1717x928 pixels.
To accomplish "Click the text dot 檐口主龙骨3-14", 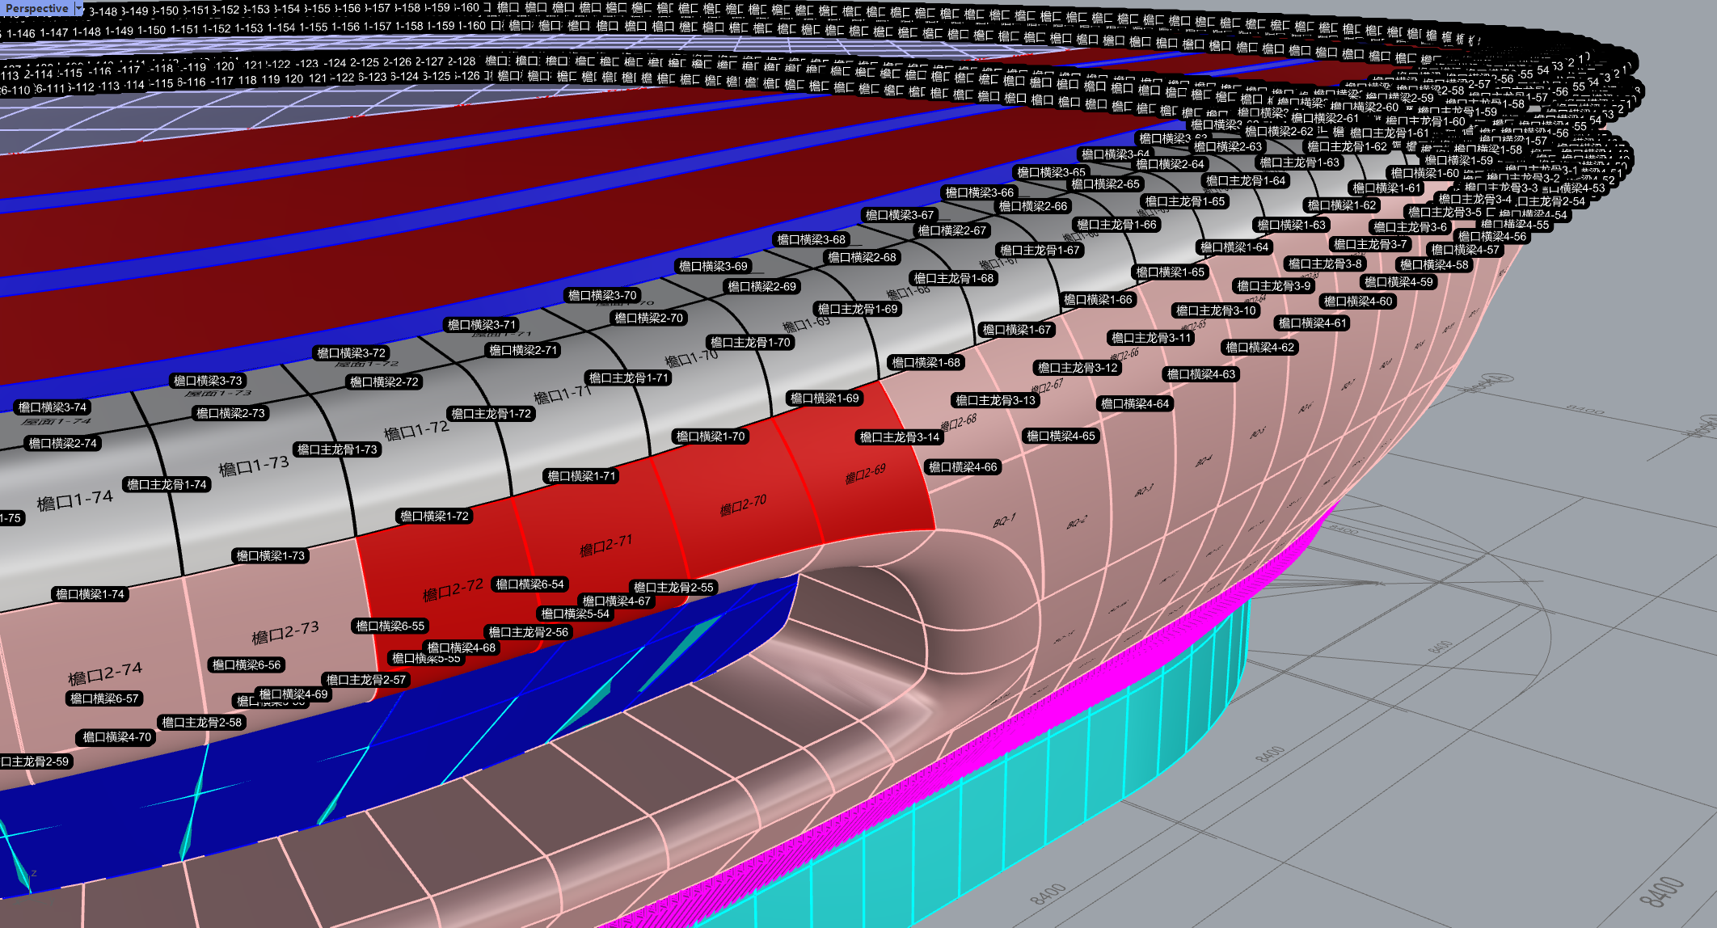I will tap(899, 437).
